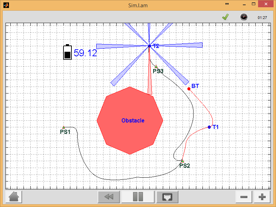Maximize the Sim.I.am window
The height and width of the screenshot is (207, 276).
254,4
